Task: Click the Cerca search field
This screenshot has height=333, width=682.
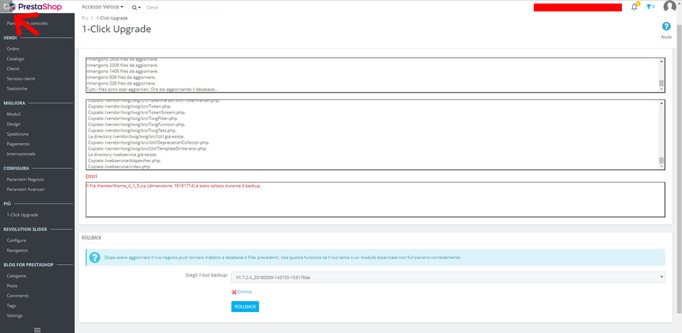Action: (181, 7)
